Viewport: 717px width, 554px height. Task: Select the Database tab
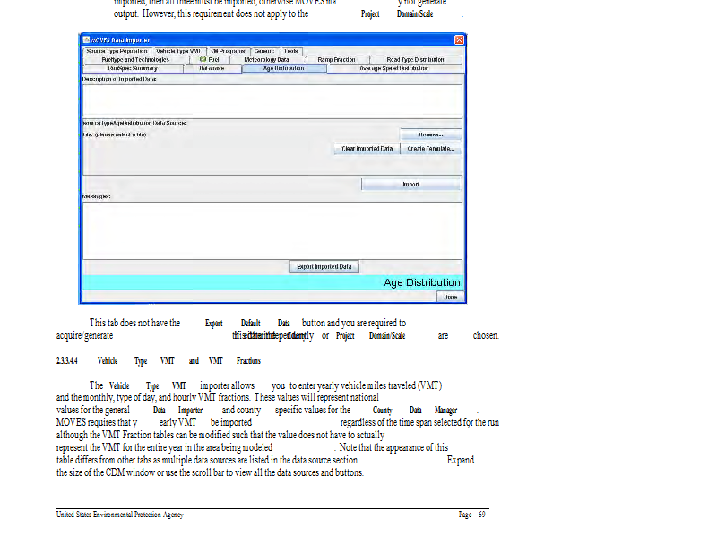click(212, 68)
